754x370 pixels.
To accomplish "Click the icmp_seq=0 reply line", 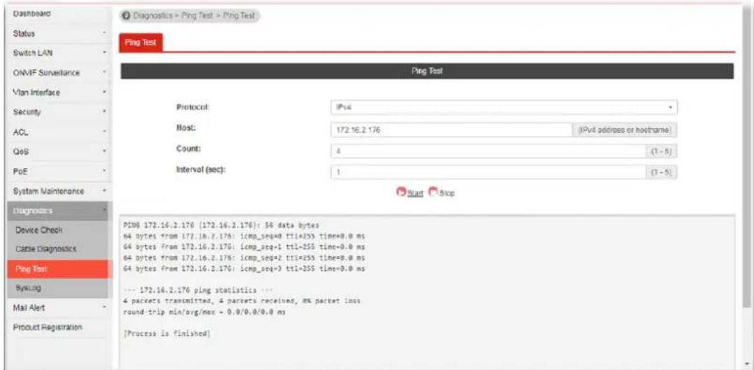I will 245,236.
